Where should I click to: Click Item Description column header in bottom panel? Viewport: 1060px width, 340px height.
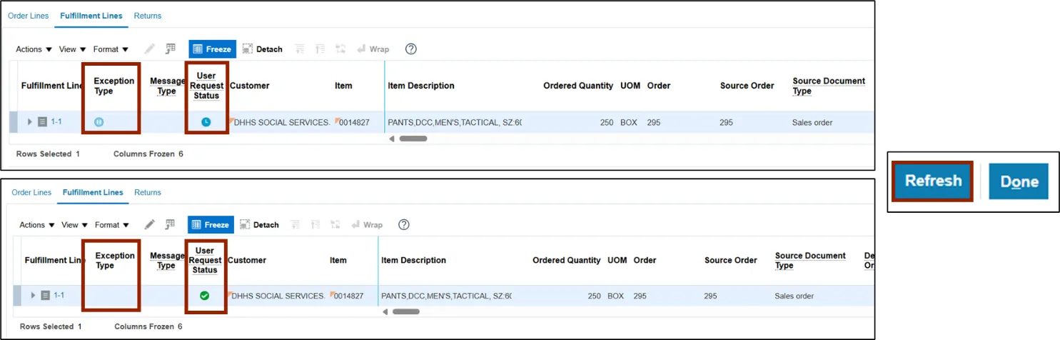coord(414,260)
